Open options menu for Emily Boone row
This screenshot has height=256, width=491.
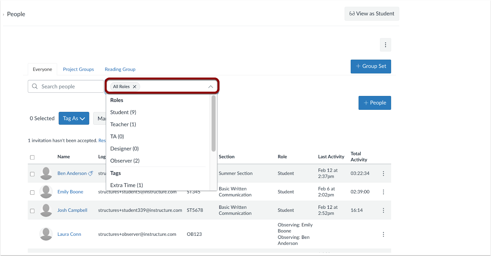tap(383, 192)
